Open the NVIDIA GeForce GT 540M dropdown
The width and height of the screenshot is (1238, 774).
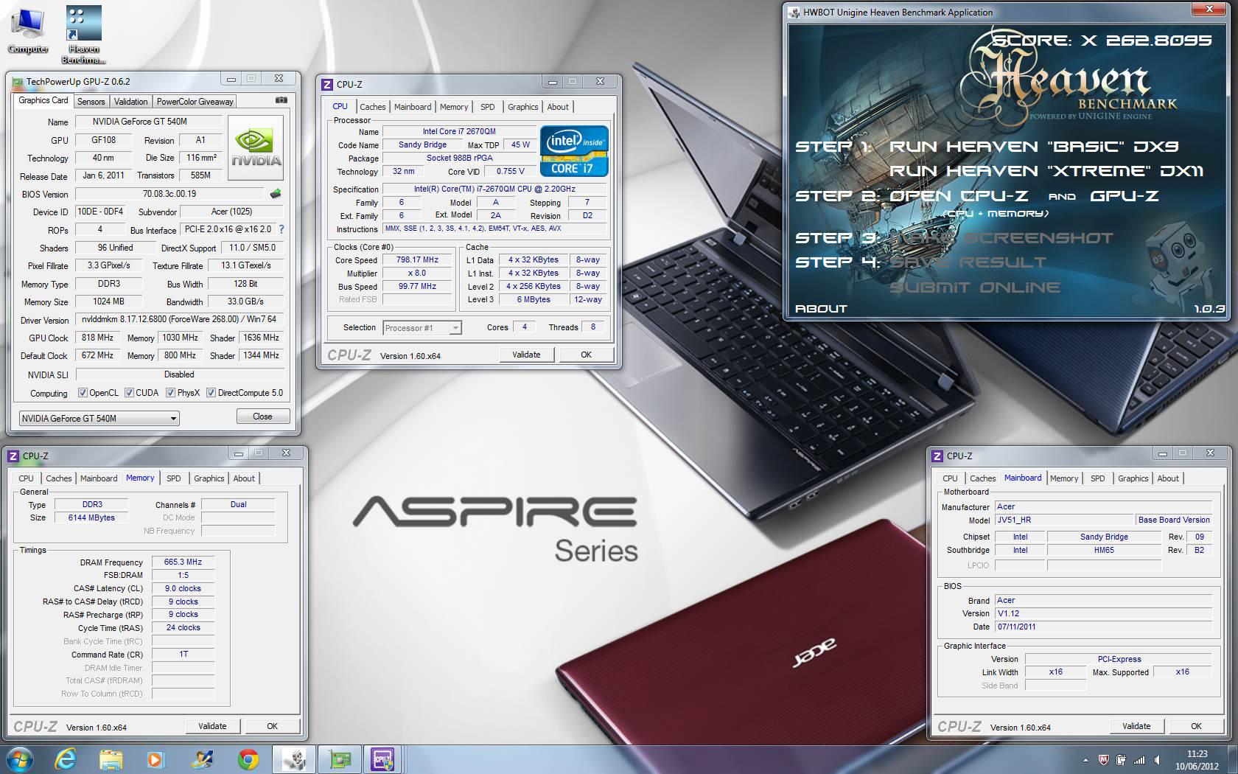(x=99, y=418)
